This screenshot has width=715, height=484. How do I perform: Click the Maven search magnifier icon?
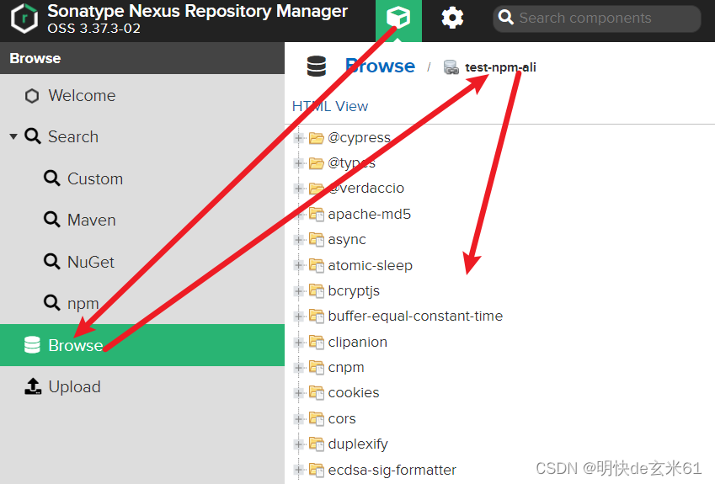click(52, 220)
